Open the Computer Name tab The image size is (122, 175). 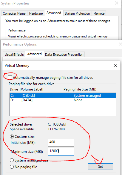pos(14,13)
